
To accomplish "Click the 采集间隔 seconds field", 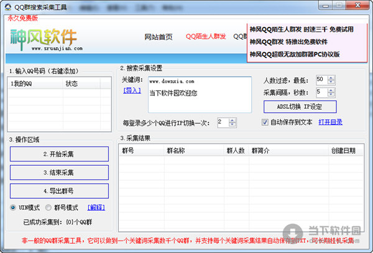I will tap(322, 92).
